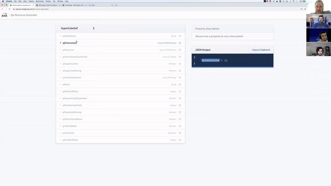Screen dimensions: 331x186
Task: Expand the qMeasures property arrow
Action: (61, 50)
